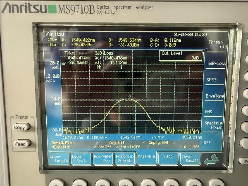The width and height of the screenshot is (248, 186).
Task: Switch to the Trace menu
Action: 168,159
